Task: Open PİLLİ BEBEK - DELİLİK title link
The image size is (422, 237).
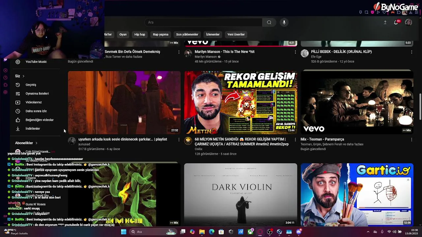Action: (342, 52)
